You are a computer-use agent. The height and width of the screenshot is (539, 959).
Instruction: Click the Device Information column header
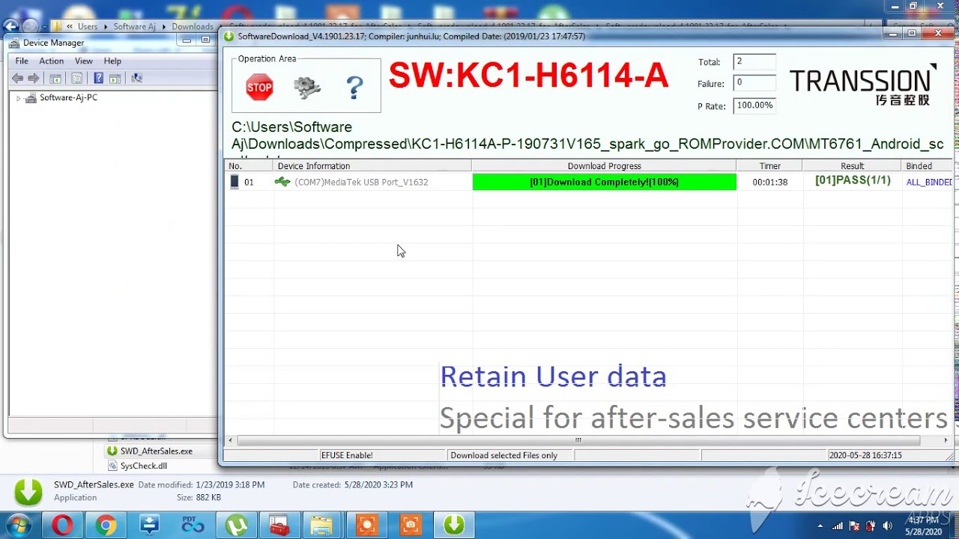[372, 166]
